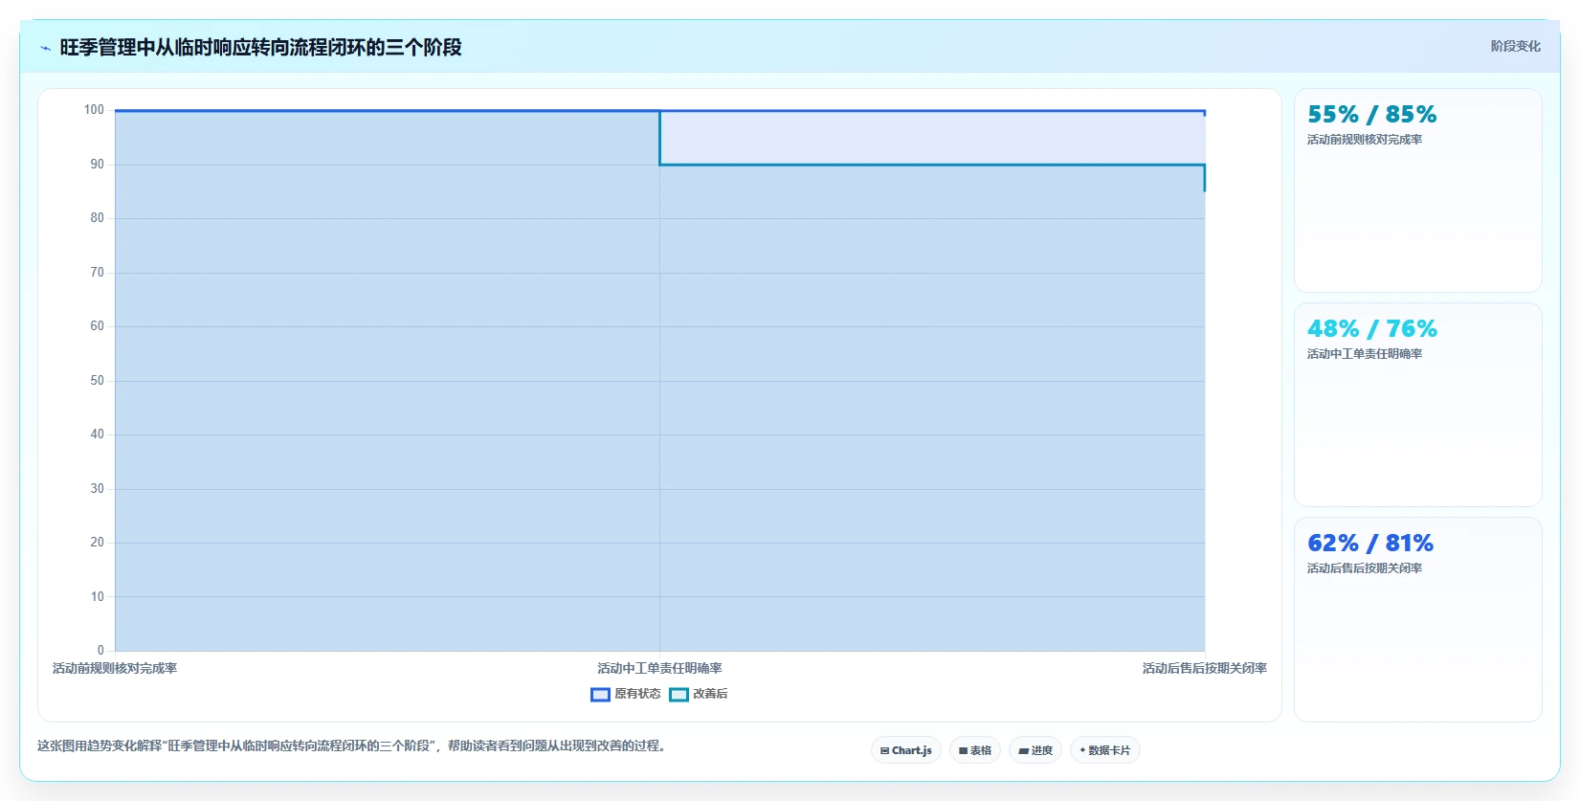Click 活动前规则核对完成率 label in first stat card
Screen dimensions: 1580x801
click(x=1365, y=140)
